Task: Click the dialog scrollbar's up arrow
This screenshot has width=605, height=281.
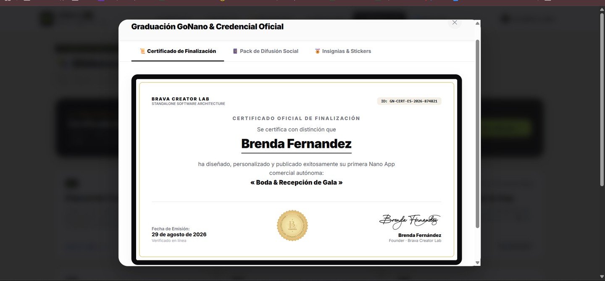Action: click(x=477, y=23)
